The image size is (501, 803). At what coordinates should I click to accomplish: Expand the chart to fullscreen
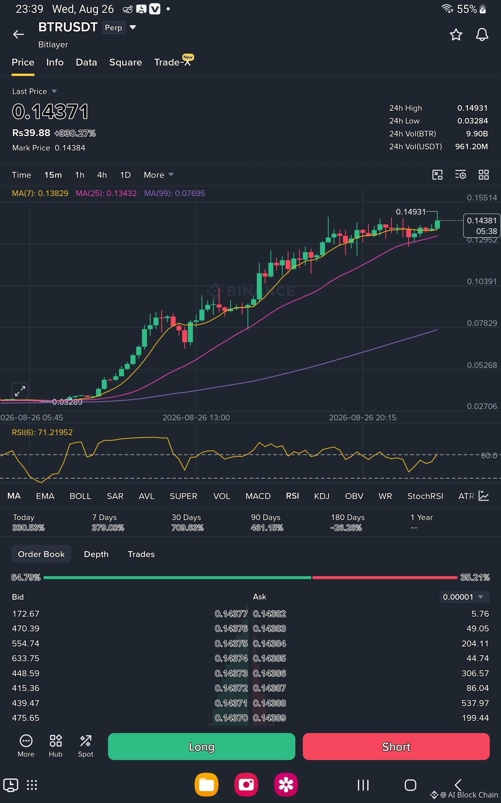click(x=20, y=391)
